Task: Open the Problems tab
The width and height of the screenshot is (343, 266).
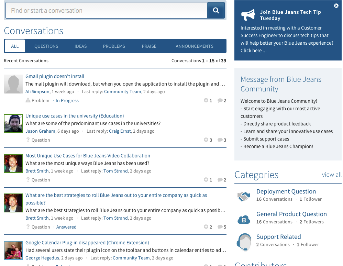Action: point(114,46)
